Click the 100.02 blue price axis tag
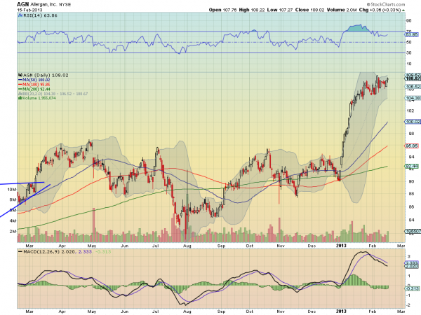This screenshot has height=315, width=421. point(413,122)
